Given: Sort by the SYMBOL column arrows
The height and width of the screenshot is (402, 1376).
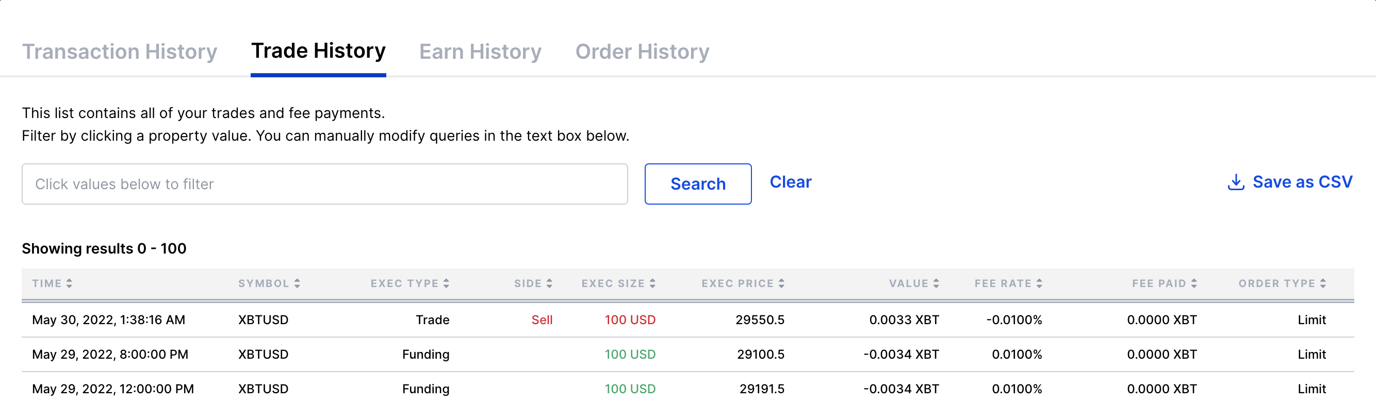Looking at the screenshot, I should (297, 283).
